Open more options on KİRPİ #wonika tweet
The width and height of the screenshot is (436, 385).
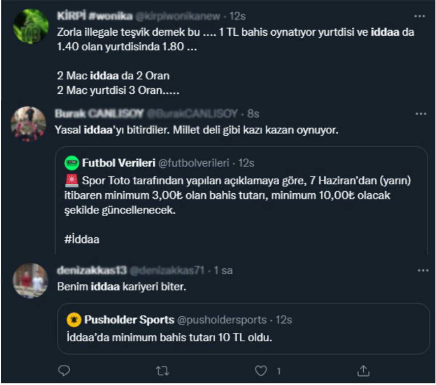420,16
